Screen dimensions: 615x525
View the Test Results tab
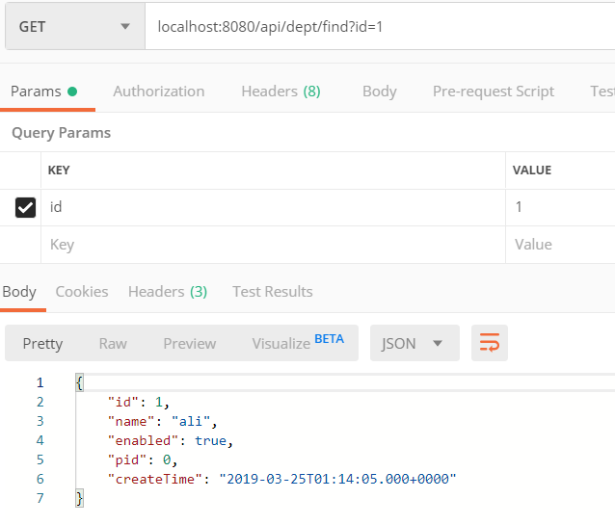(273, 291)
